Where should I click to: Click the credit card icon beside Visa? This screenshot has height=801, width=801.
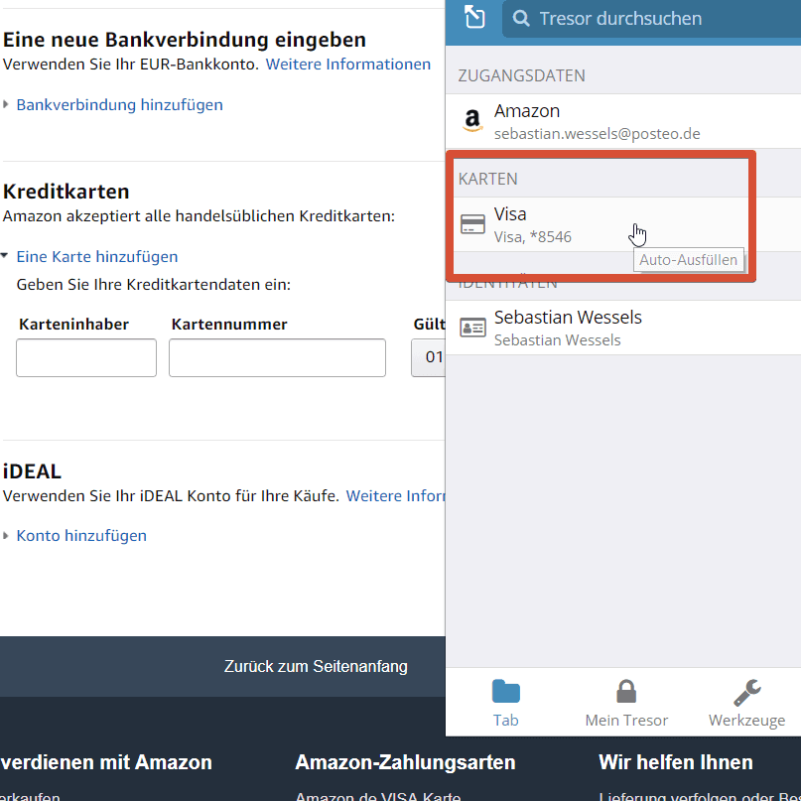pos(472,224)
